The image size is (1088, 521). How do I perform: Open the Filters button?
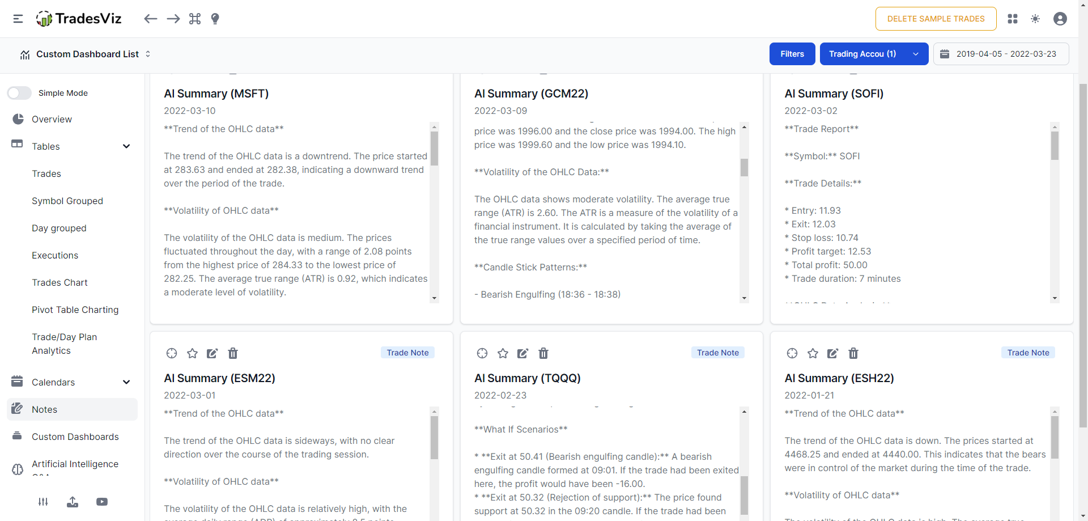(x=792, y=54)
